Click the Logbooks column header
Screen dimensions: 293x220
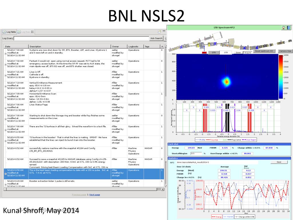[135, 46]
